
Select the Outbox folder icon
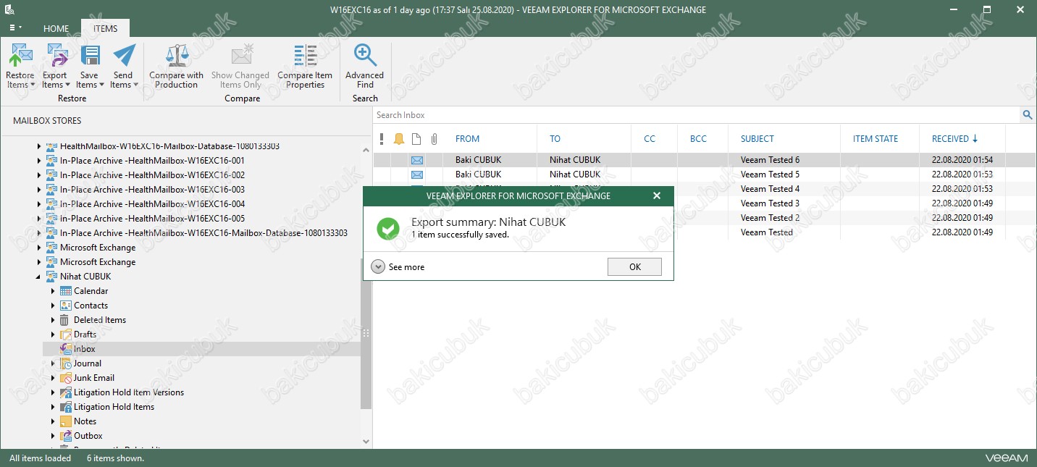pos(66,436)
